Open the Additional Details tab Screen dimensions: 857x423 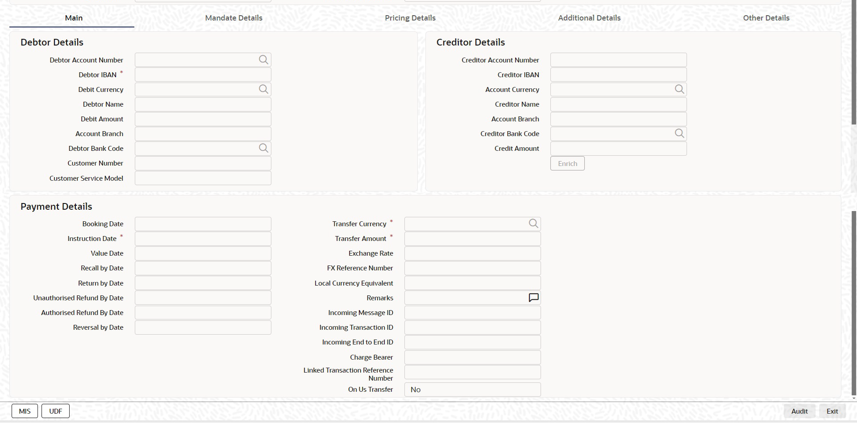tap(589, 18)
